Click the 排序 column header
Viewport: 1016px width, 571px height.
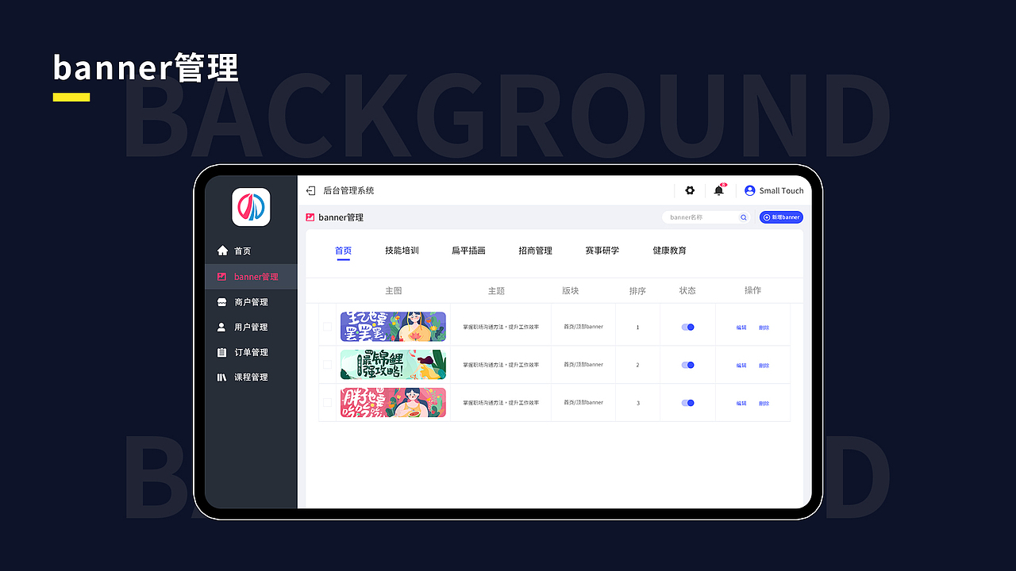coord(637,291)
